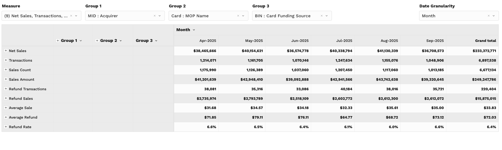Viewport: 502px width, 150px height.
Task: Clear the Card : MOP Name selection
Action: 238,16
